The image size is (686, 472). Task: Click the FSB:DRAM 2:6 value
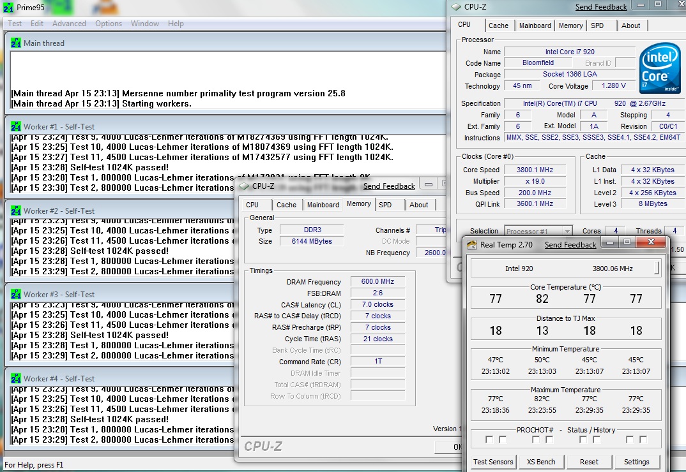(377, 293)
